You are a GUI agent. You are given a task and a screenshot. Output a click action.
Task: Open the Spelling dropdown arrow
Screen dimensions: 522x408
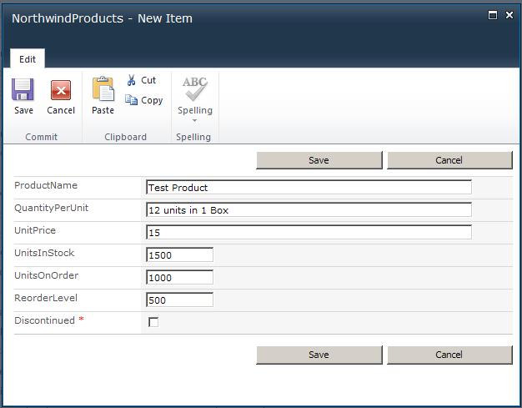[x=195, y=120]
